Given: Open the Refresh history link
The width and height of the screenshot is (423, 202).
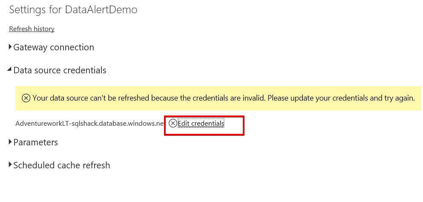Looking at the screenshot, I should coord(32,29).
